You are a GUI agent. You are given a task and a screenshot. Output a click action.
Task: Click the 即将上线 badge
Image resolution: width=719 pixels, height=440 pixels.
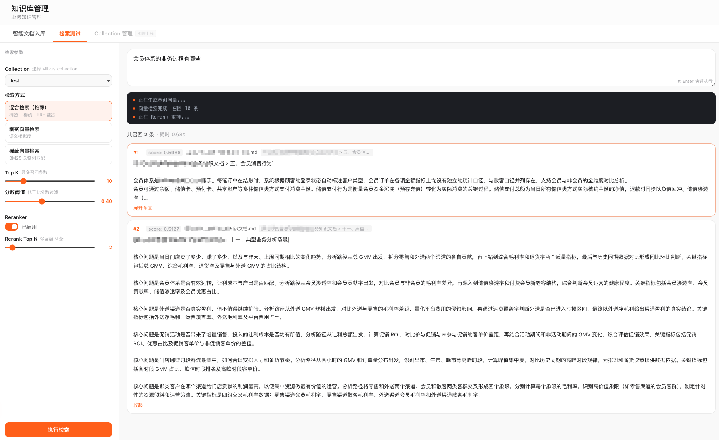point(146,34)
